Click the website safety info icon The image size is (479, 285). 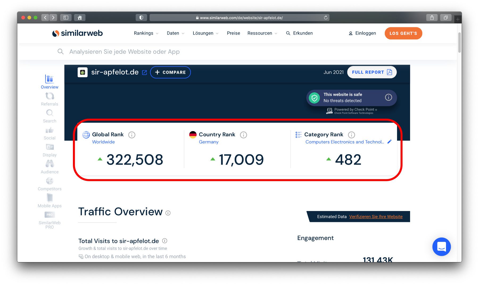coord(388,97)
